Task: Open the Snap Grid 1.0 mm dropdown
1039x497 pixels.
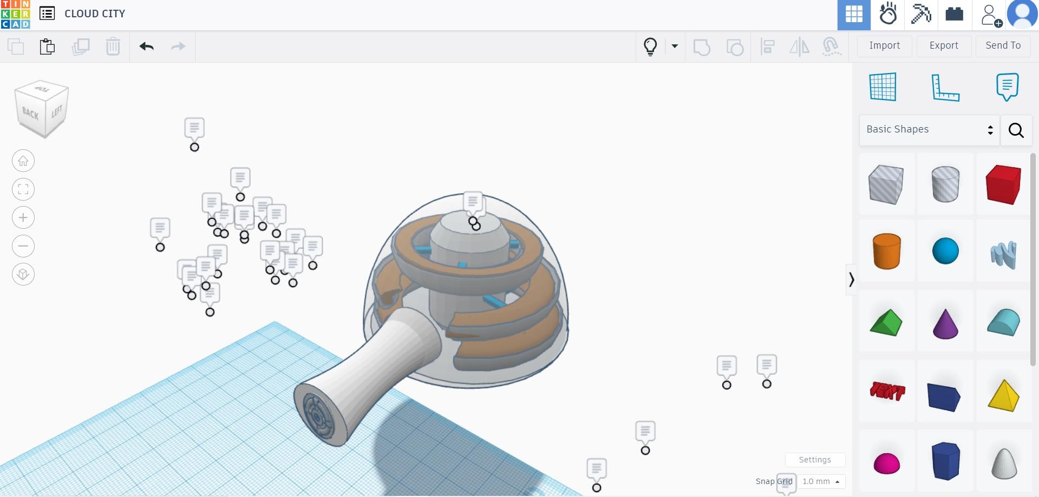Action: (821, 481)
